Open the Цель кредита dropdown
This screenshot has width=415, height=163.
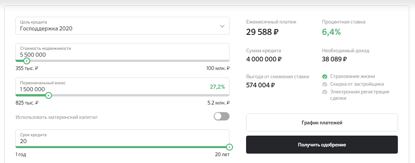(122, 26)
